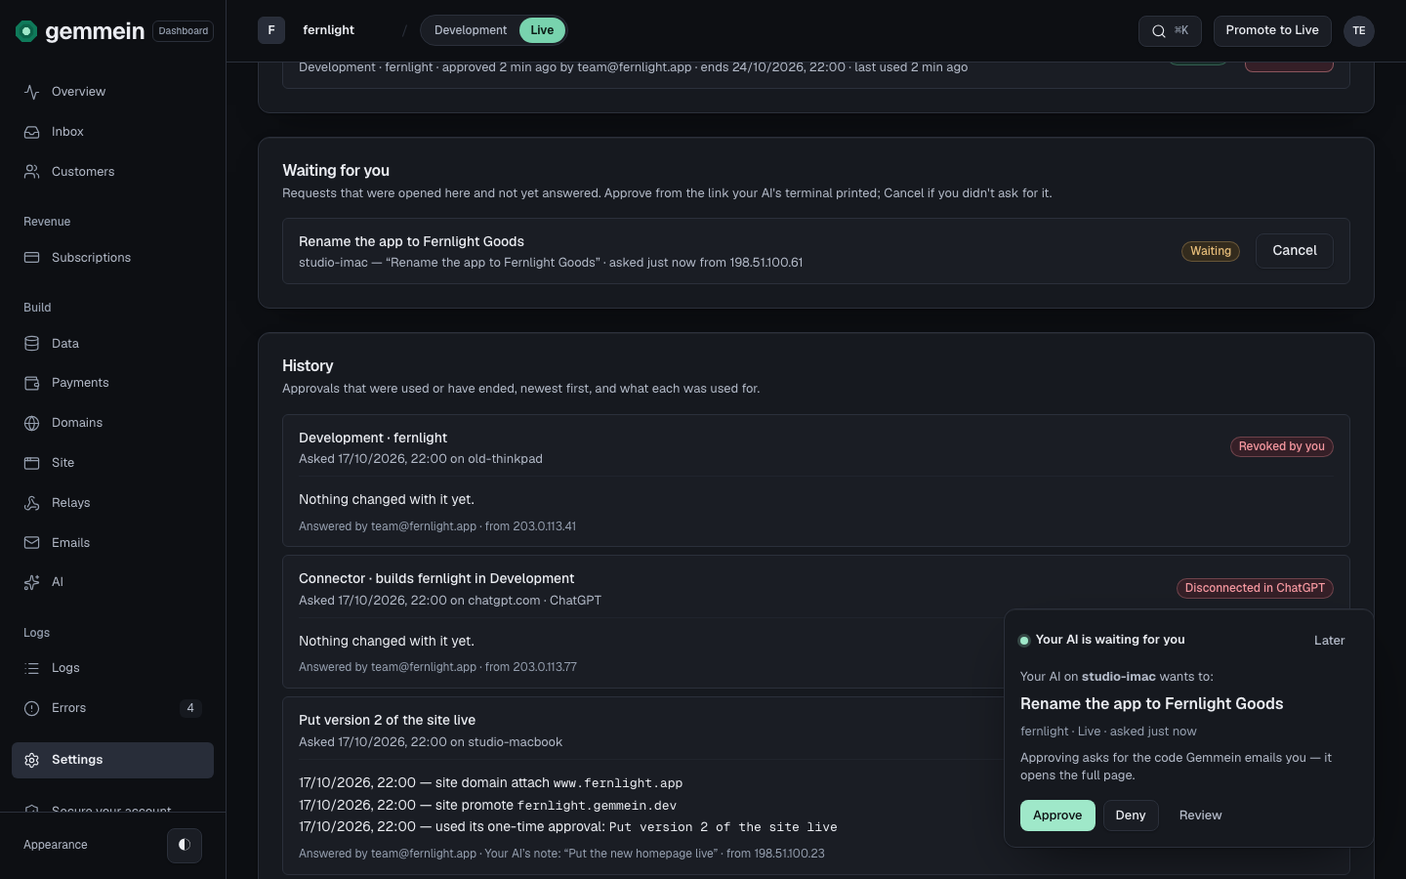Select the Customers people icon
The height and width of the screenshot is (879, 1406).
(32, 172)
